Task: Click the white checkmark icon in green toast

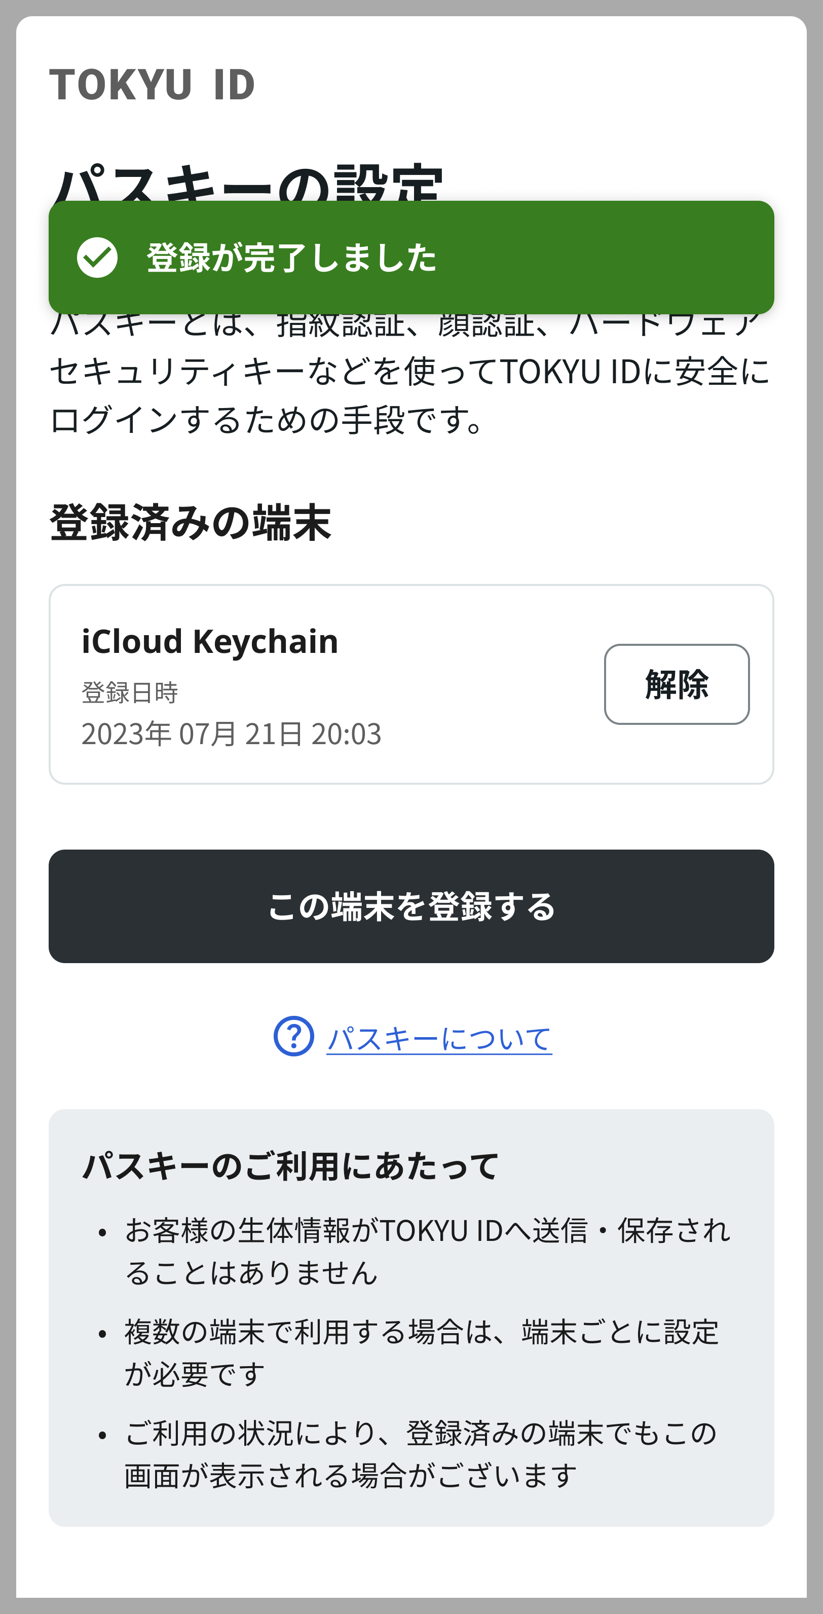Action: (x=97, y=258)
